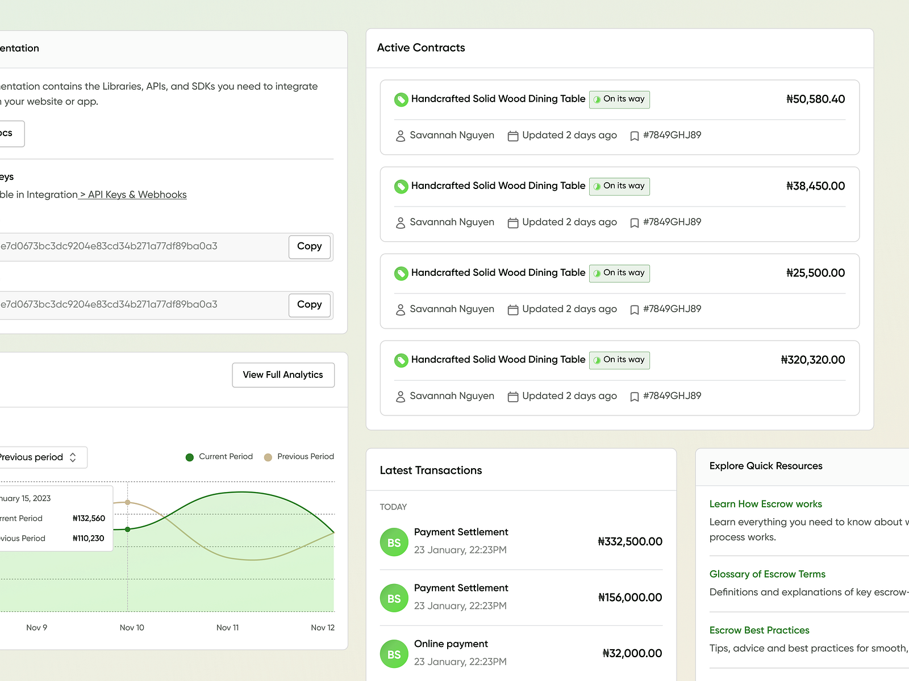The image size is (909, 681).
Task: Click TODAY label in transactions
Action: 393,507
